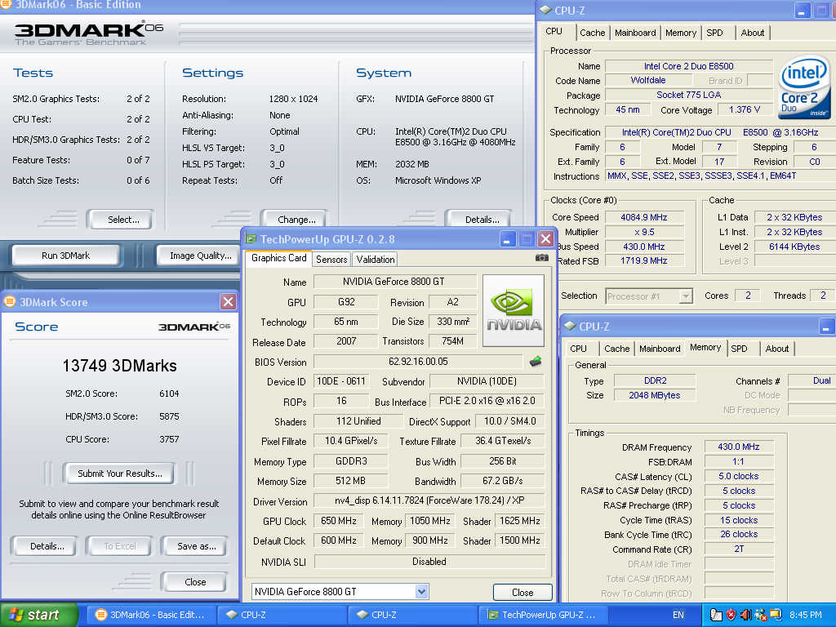Image resolution: width=836 pixels, height=627 pixels.
Task: Switch to the Sensors tab in GPU-Z
Action: coord(331,259)
